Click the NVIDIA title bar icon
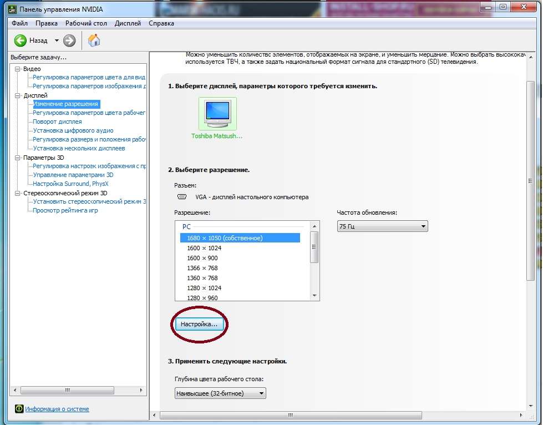This screenshot has height=425, width=543. [x=12, y=9]
